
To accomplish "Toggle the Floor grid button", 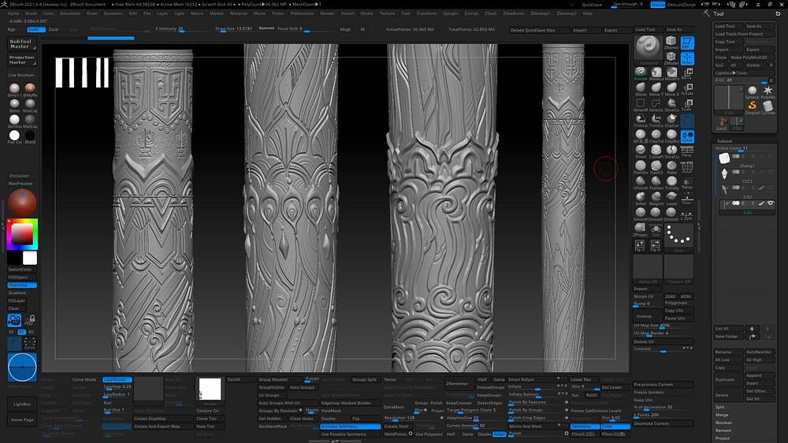I will tap(687, 198).
